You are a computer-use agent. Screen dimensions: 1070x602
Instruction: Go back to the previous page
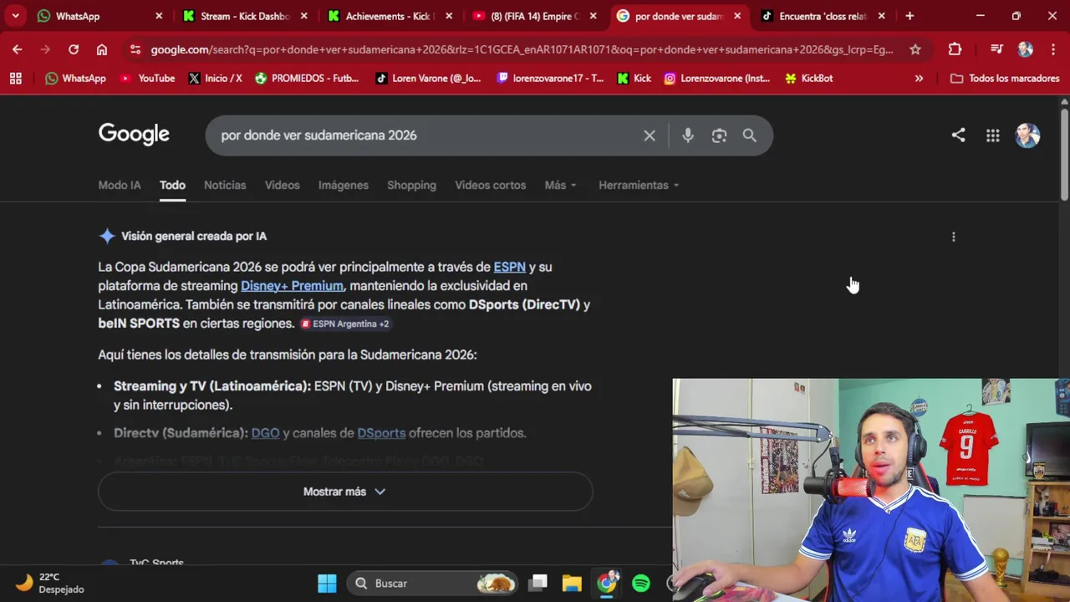[18, 49]
